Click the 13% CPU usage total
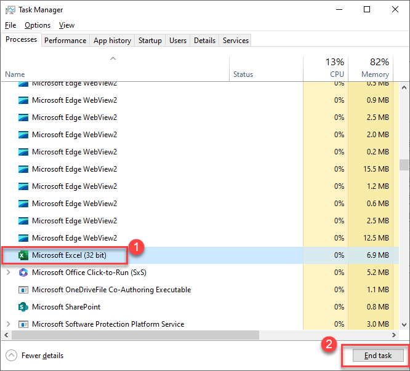 (335, 62)
